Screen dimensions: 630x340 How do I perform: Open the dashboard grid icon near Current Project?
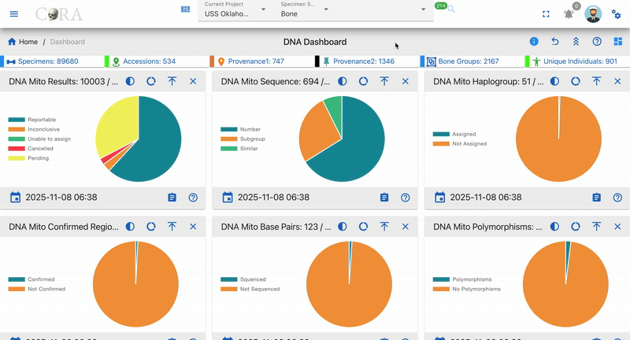(x=185, y=9)
